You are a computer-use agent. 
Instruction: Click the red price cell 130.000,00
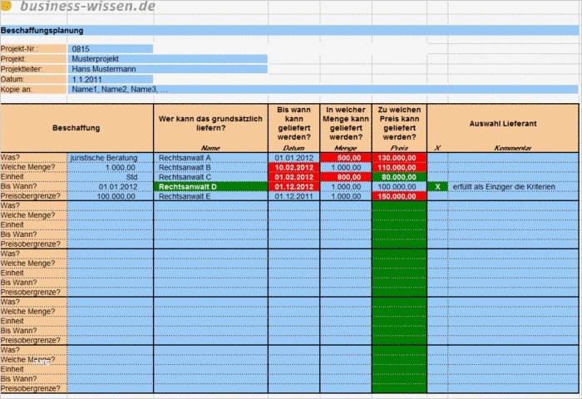(x=399, y=158)
